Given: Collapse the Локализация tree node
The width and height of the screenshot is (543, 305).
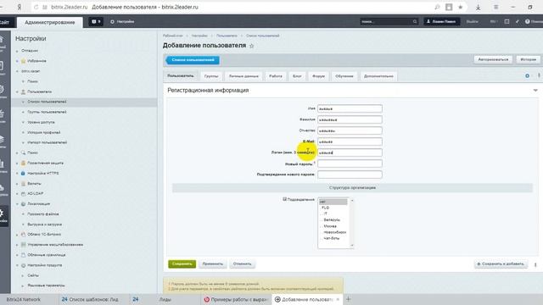Looking at the screenshot, I should [x=17, y=204].
